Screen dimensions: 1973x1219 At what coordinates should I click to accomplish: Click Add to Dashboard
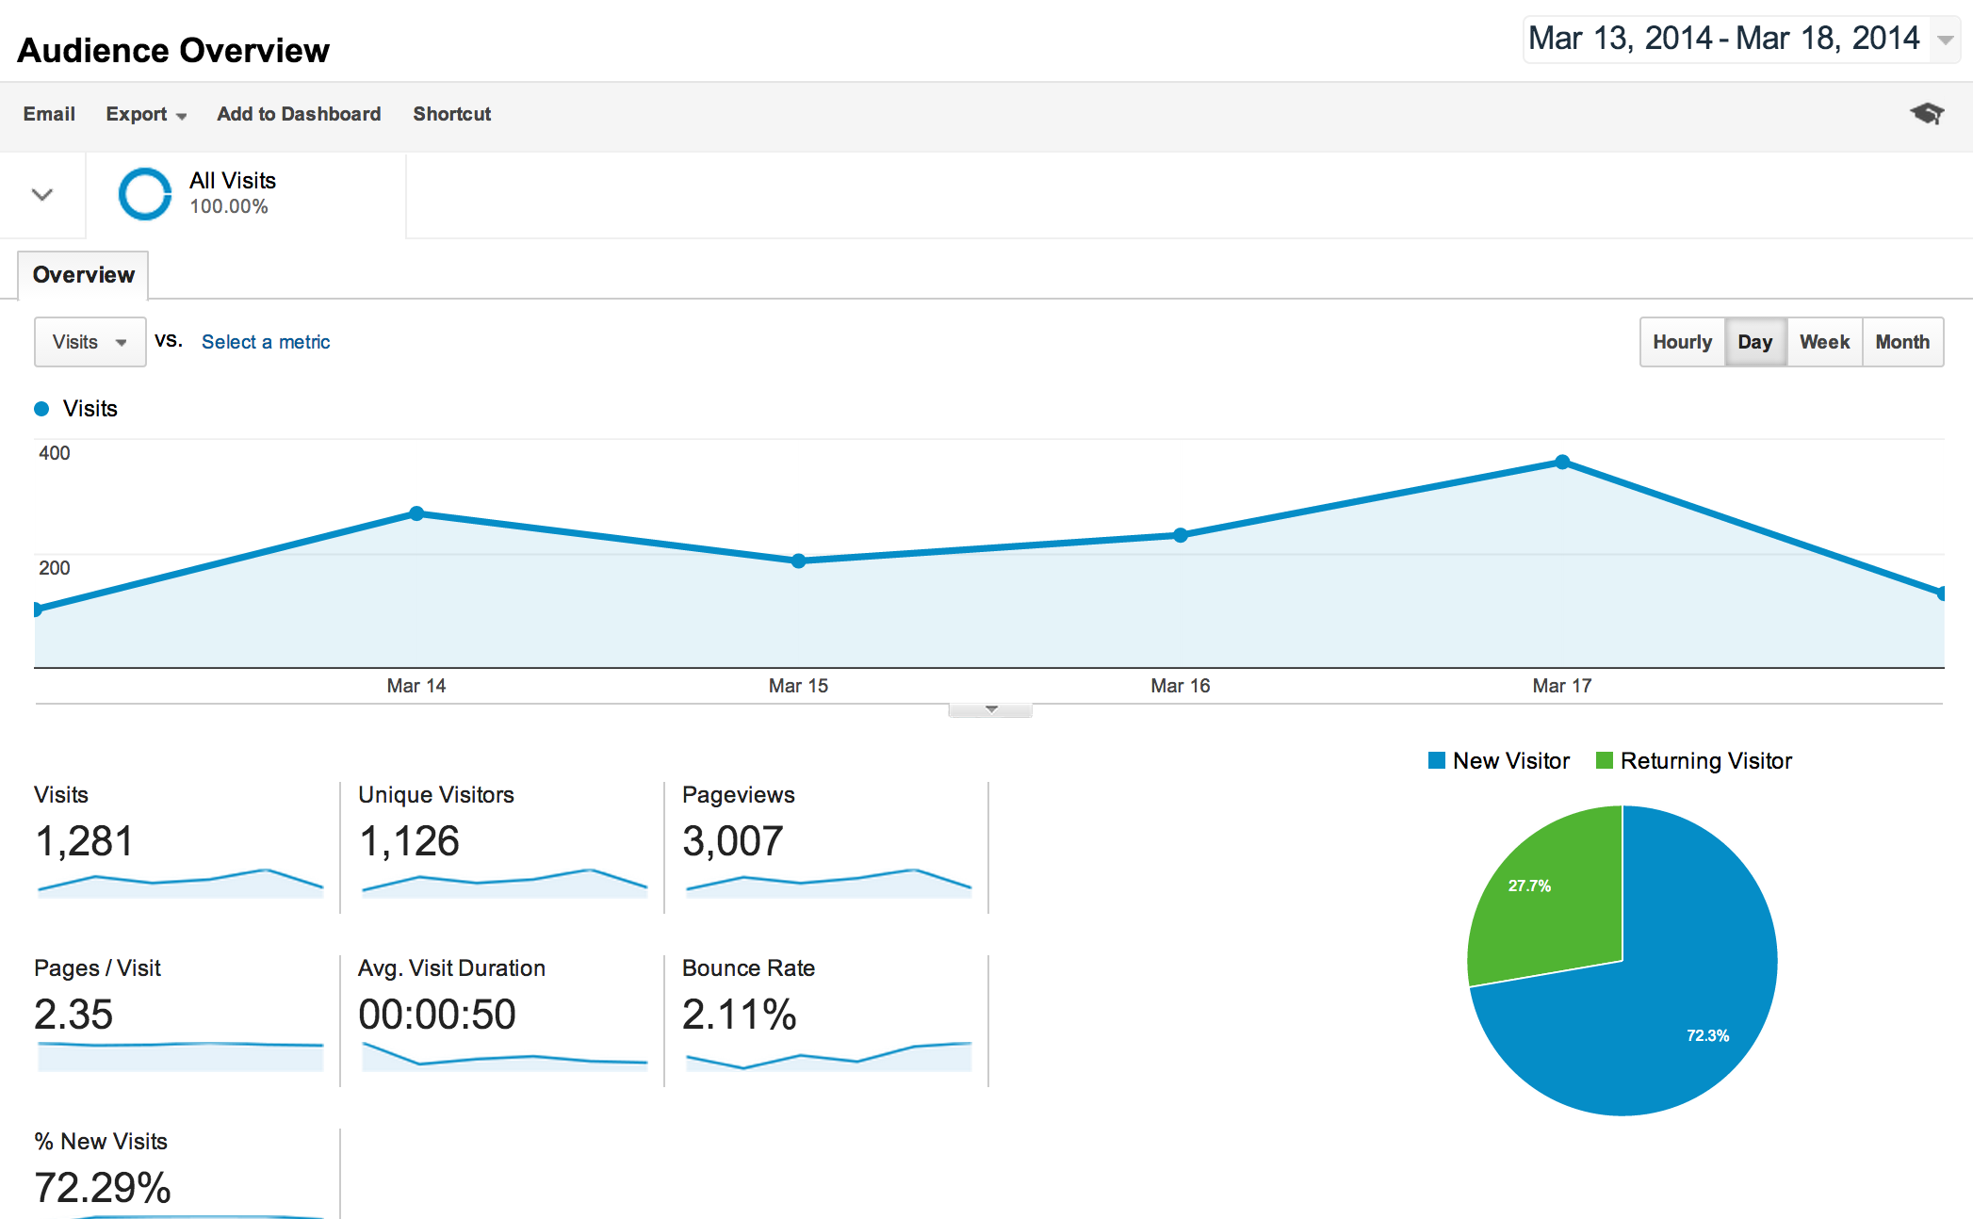click(299, 114)
